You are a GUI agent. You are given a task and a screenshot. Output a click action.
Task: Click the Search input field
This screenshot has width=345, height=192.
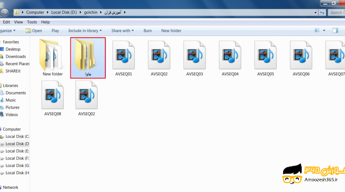(337, 12)
